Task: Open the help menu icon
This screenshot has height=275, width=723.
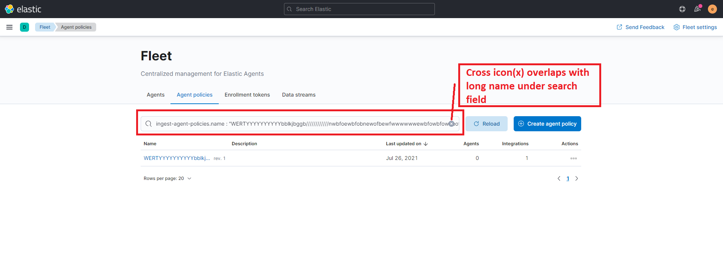Action: pyautogui.click(x=682, y=9)
